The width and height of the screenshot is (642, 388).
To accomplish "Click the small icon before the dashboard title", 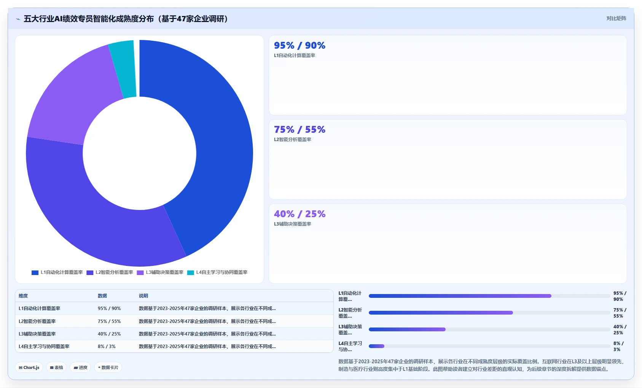I will [x=18, y=19].
